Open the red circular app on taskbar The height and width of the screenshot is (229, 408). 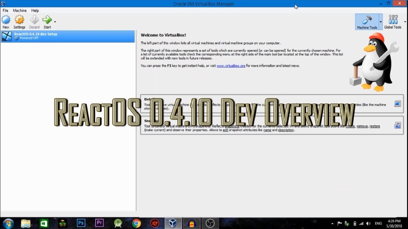point(155,224)
